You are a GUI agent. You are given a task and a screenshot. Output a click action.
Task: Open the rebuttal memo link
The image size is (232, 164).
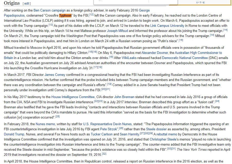click(x=166, y=134)
